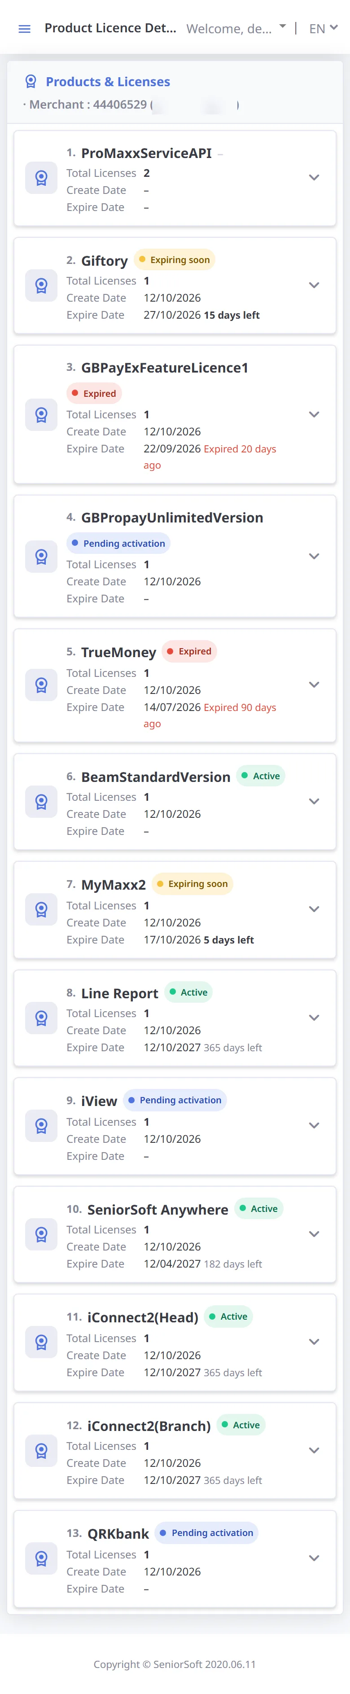350x1694 pixels.
Task: Click the Expiring soon badge on MyMaxx2
Action: pos(192,885)
